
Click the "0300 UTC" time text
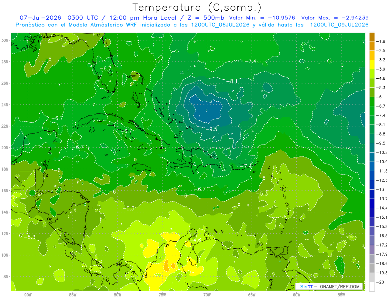[x=83, y=18]
